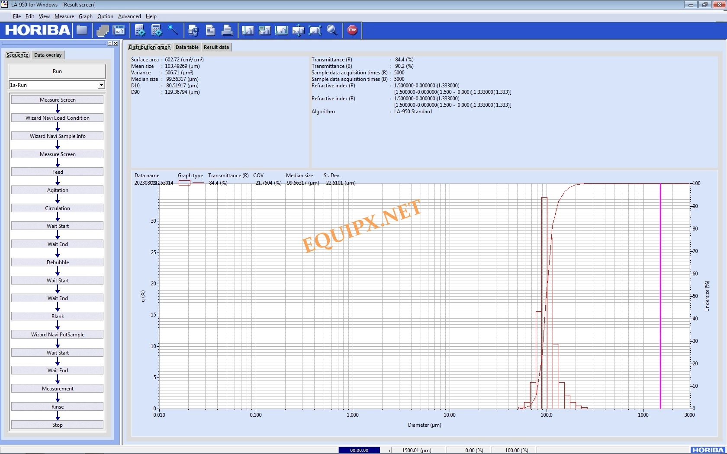Click the magnifying glass zoom icon
This screenshot has width=727, height=454.
pyautogui.click(x=332, y=30)
